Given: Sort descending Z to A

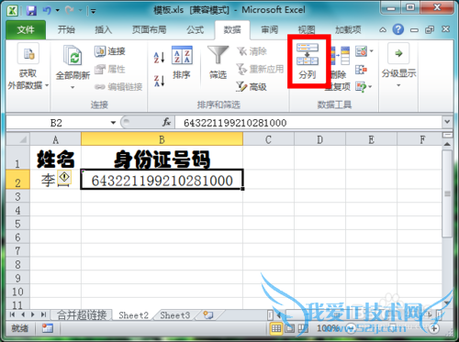Looking at the screenshot, I should coord(159,81).
